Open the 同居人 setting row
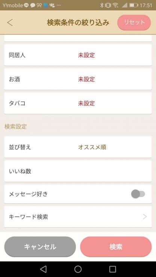Screen dimensions: 156x277 point(78,55)
